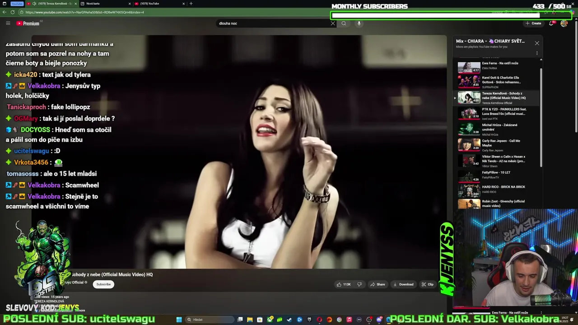The height and width of the screenshot is (325, 578).
Task: Select 'HARD RICO - BRICK NA BRICK' title
Action: pyautogui.click(x=503, y=187)
